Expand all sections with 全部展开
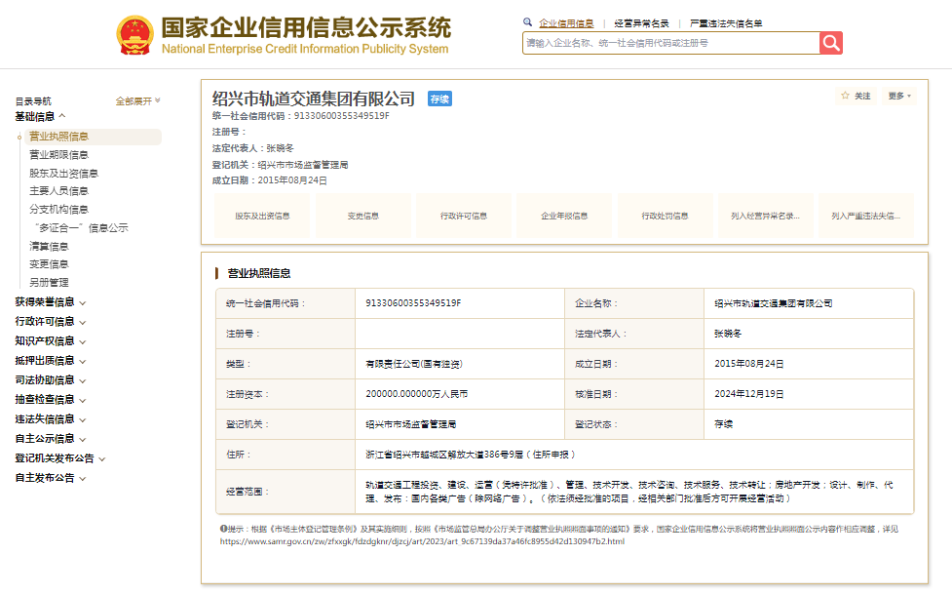The height and width of the screenshot is (595, 952). [137, 100]
